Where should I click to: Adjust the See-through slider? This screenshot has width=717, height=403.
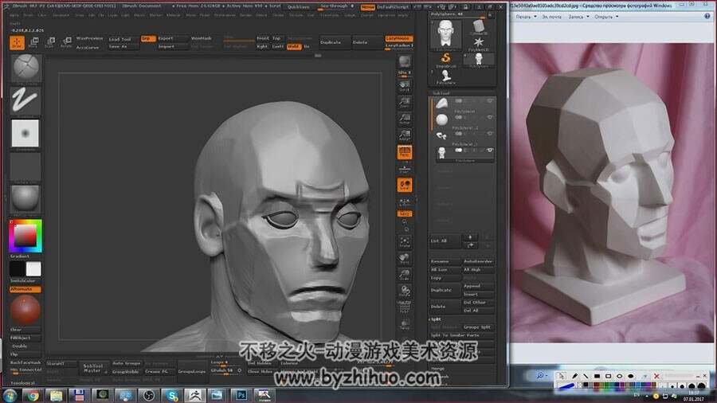point(338,6)
